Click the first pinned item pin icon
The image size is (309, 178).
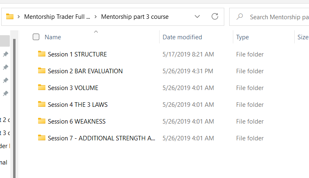click(5, 54)
